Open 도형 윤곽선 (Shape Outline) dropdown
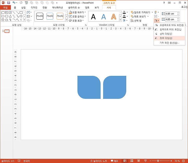The height and width of the screenshot is (163, 188). point(77,16)
